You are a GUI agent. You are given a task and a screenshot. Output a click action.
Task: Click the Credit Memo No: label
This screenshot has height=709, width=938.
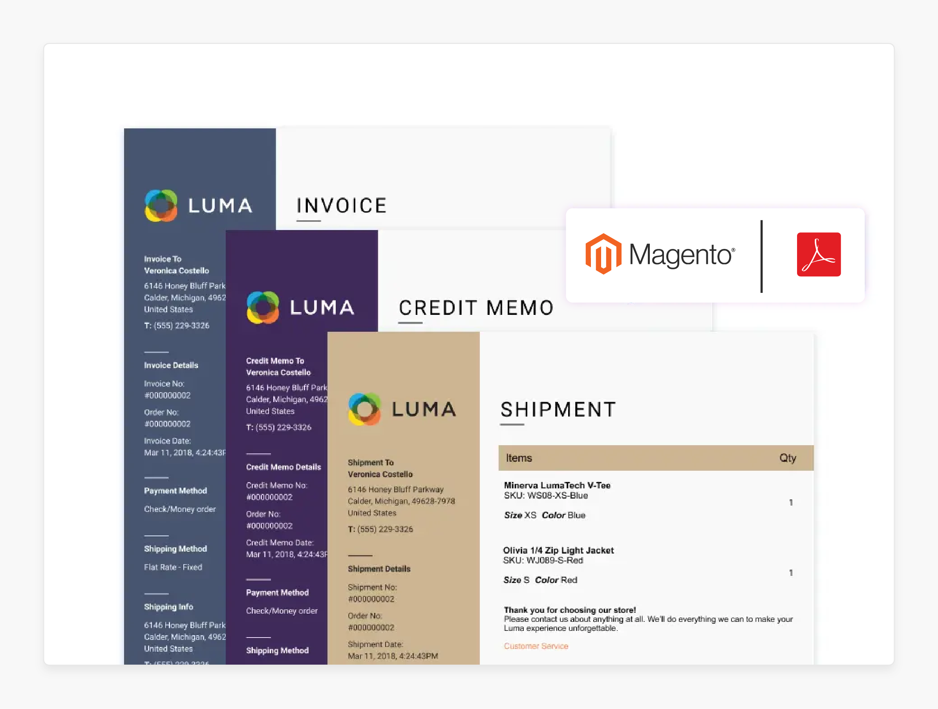click(276, 485)
